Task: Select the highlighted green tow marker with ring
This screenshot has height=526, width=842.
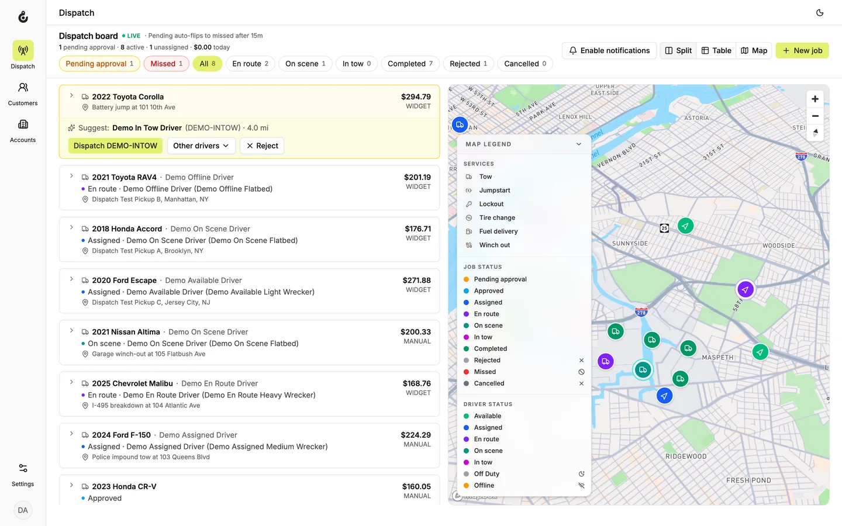Action: (643, 370)
